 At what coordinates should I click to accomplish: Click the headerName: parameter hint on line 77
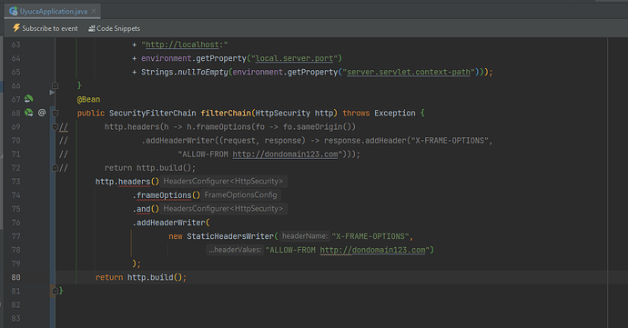305,236
